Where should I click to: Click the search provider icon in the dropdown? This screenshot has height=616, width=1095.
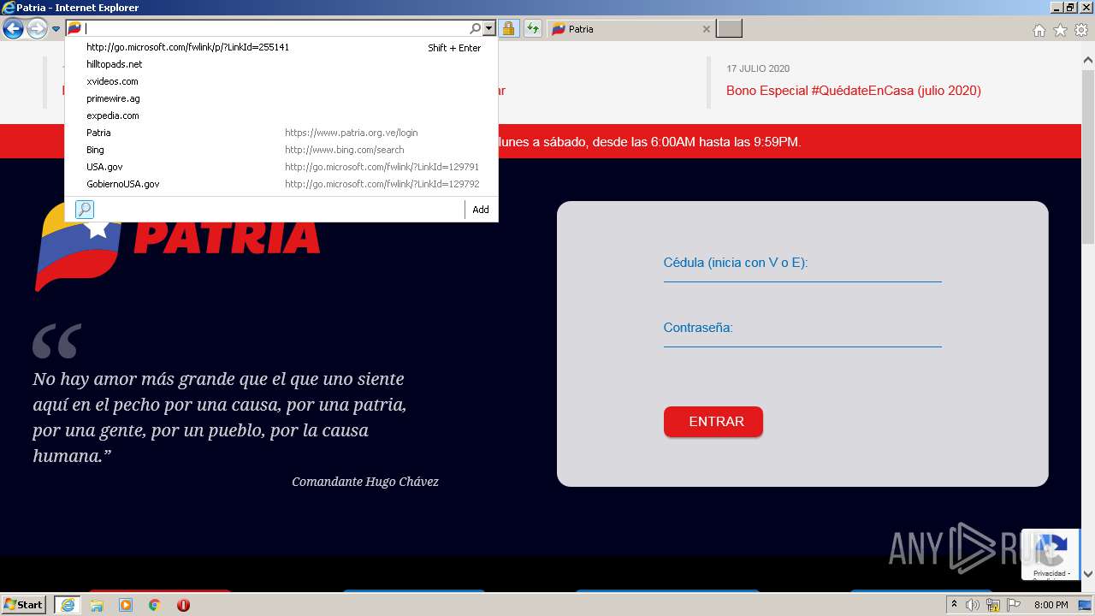[85, 210]
